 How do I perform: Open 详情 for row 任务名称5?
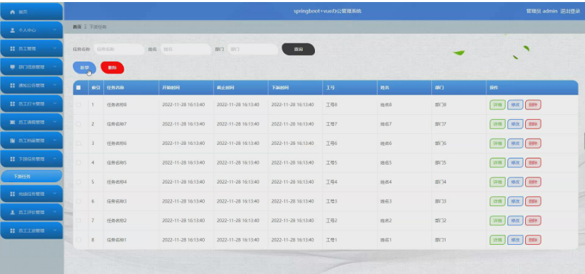(x=497, y=162)
